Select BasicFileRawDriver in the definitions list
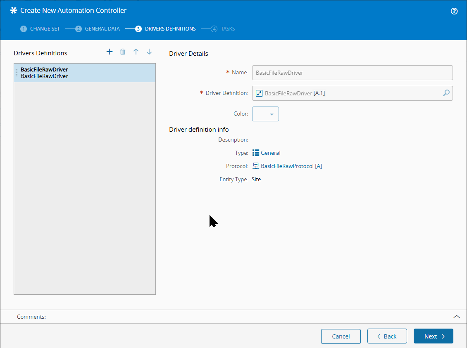467x348 pixels. point(85,73)
